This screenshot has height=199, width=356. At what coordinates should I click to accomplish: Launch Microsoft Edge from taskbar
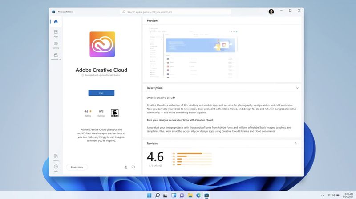(x=198, y=195)
